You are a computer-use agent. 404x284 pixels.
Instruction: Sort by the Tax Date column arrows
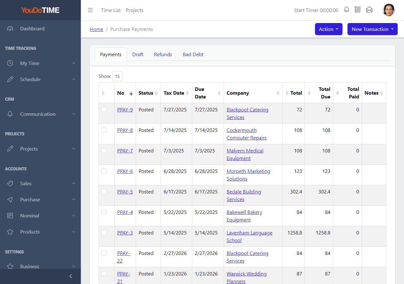coord(187,93)
